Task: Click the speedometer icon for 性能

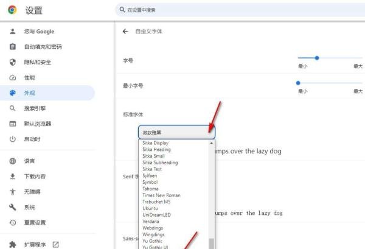Action: point(13,77)
